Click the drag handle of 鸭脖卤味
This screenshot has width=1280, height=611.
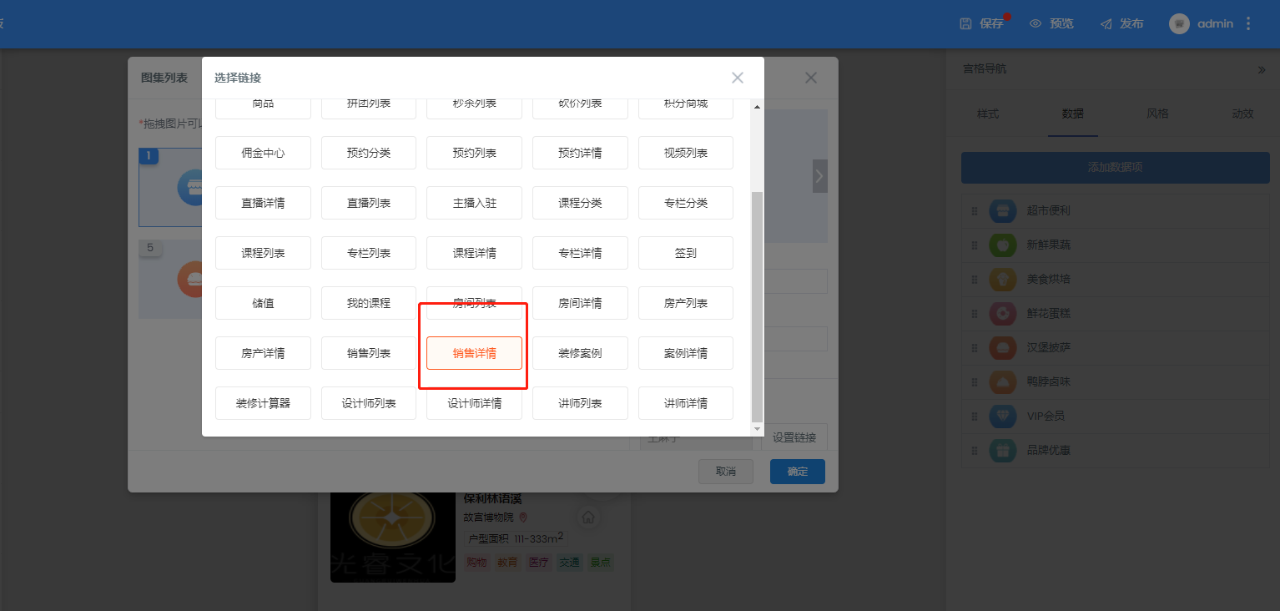[974, 382]
